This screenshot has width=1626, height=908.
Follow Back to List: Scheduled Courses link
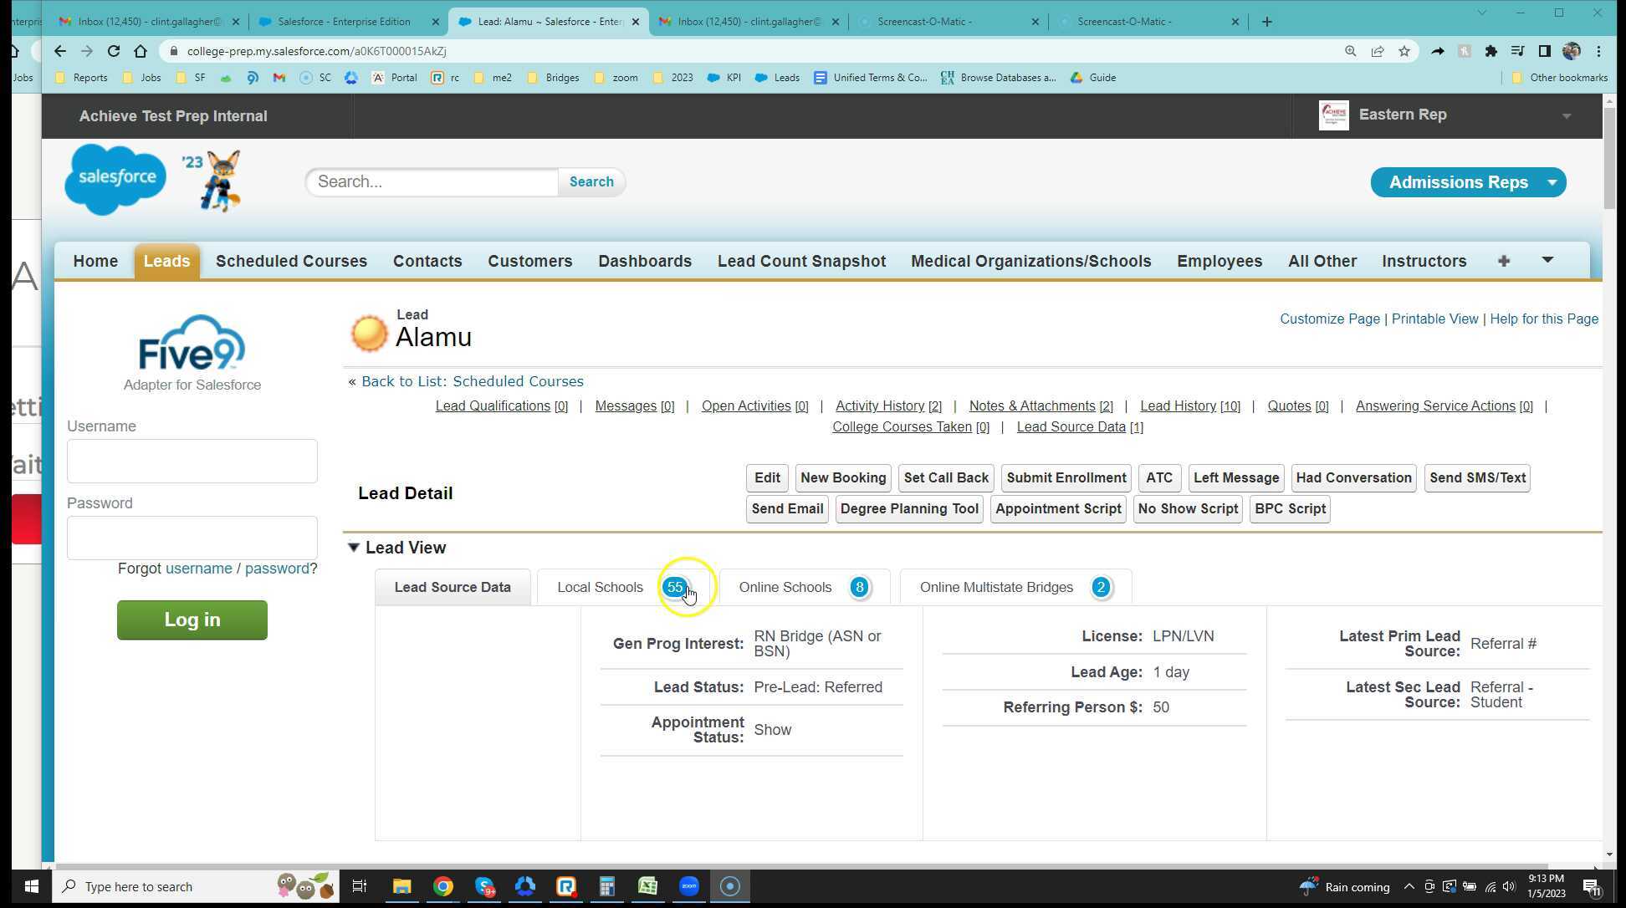click(x=472, y=381)
